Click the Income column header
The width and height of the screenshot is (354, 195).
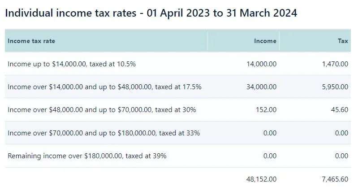(x=265, y=41)
